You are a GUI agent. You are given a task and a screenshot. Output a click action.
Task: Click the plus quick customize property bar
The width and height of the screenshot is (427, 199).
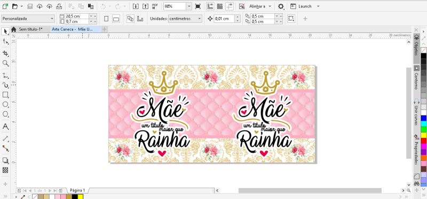(305, 19)
